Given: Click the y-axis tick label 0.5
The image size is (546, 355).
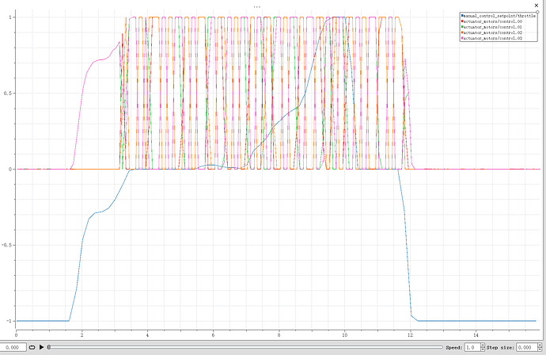Looking at the screenshot, I should point(7,94).
